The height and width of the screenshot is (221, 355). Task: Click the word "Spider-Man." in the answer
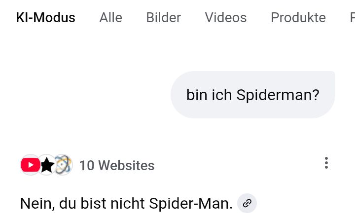190,203
